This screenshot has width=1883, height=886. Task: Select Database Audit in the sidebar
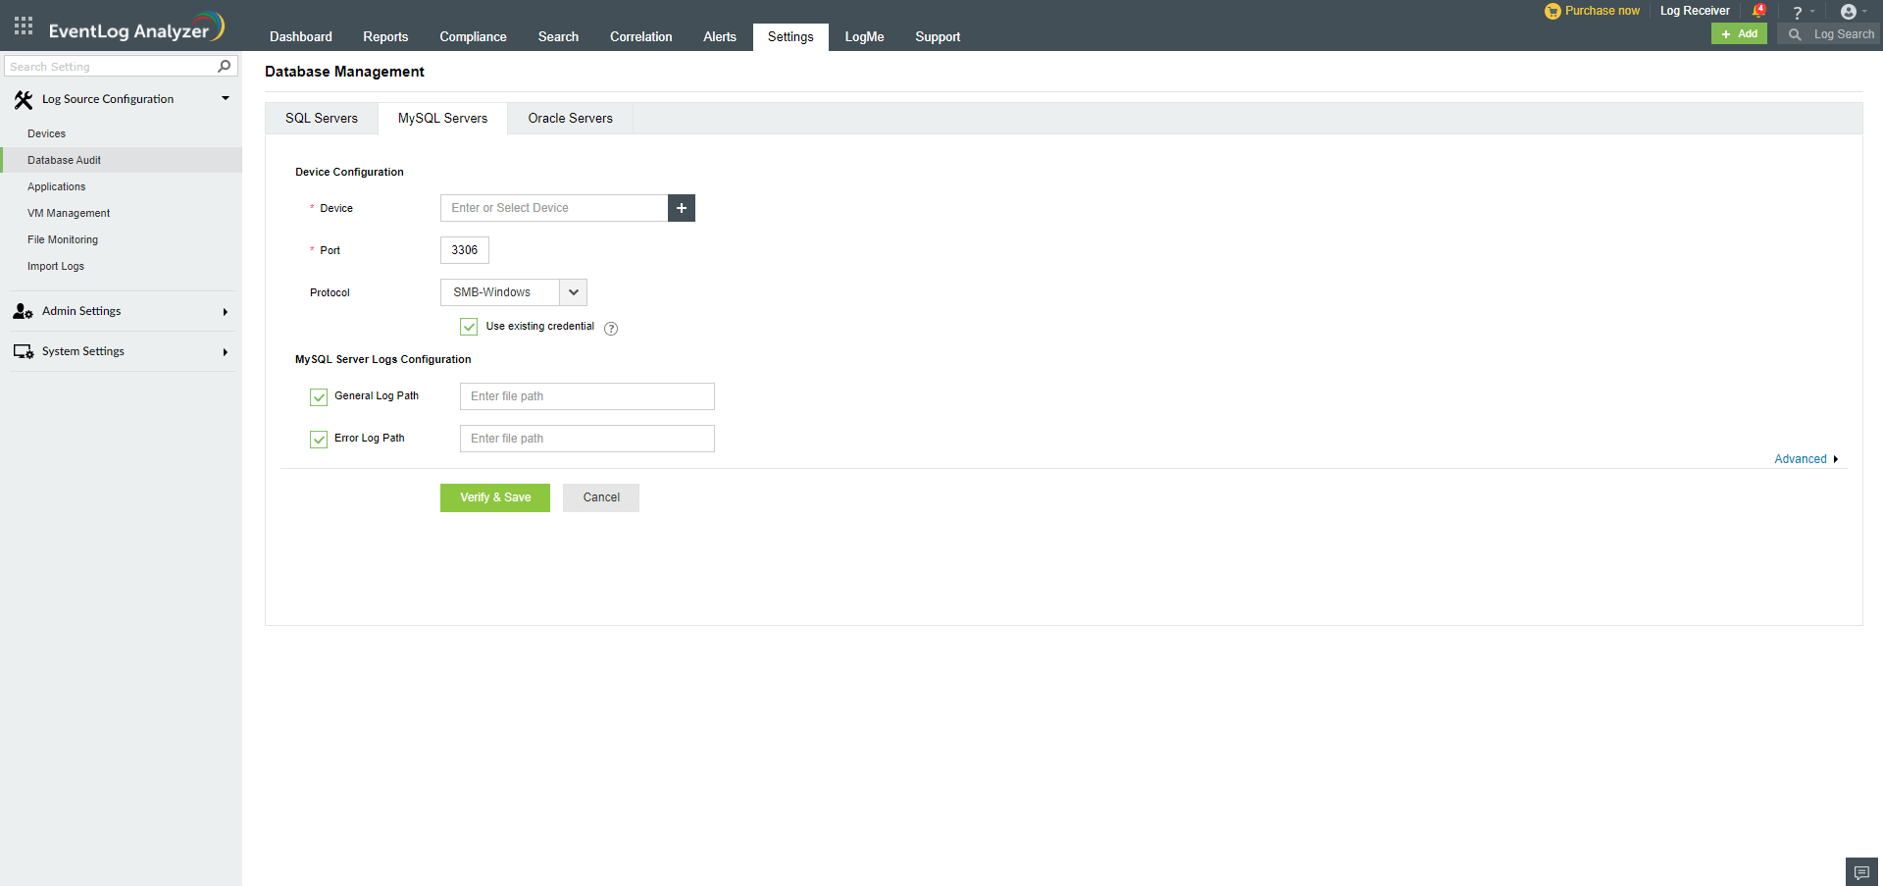coord(121,160)
